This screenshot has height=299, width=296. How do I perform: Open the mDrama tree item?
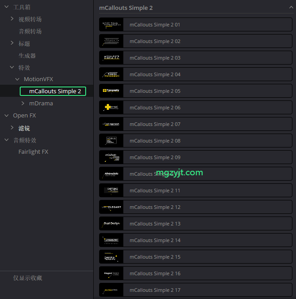(41, 104)
